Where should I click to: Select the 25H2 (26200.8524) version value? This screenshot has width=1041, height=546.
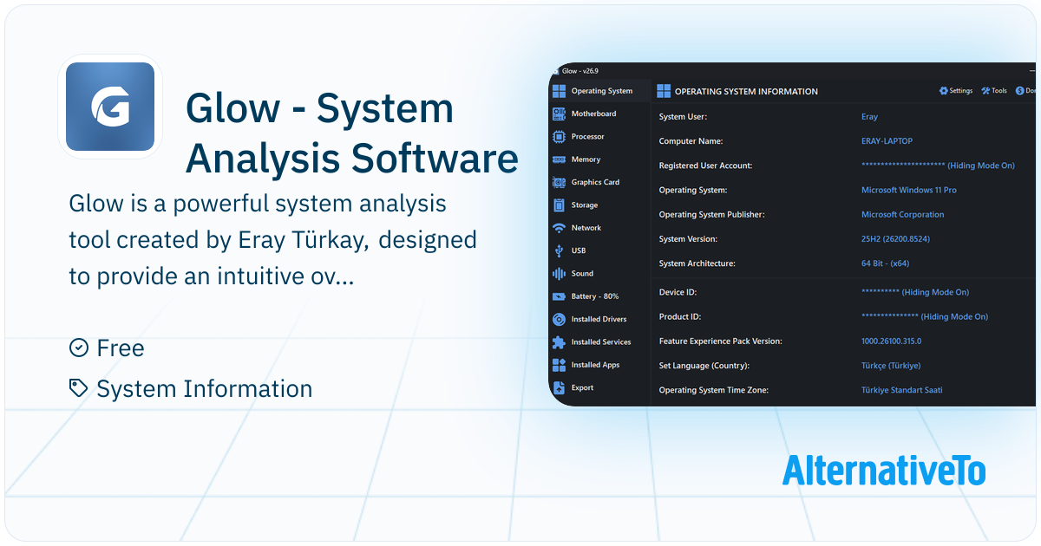click(x=895, y=239)
